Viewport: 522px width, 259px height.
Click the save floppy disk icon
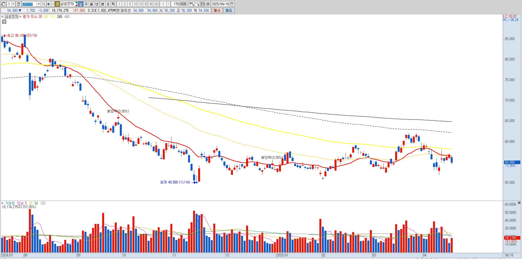(203, 4)
